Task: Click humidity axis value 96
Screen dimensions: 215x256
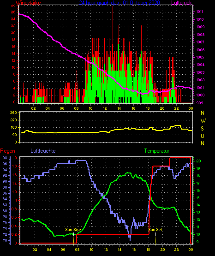Action: (5, 164)
